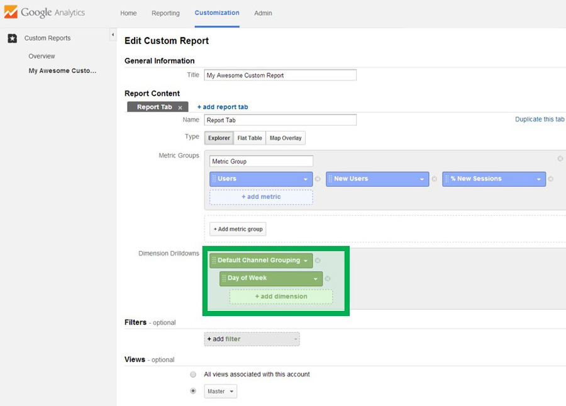Choose the Flat Table report type
566x406 pixels.
click(x=250, y=138)
